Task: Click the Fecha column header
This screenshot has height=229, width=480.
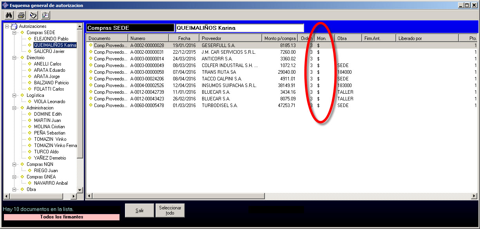Action: pos(184,38)
